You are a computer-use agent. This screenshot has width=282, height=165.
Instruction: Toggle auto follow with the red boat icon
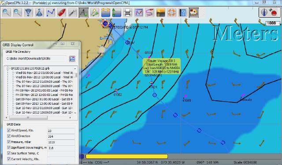(62, 12)
